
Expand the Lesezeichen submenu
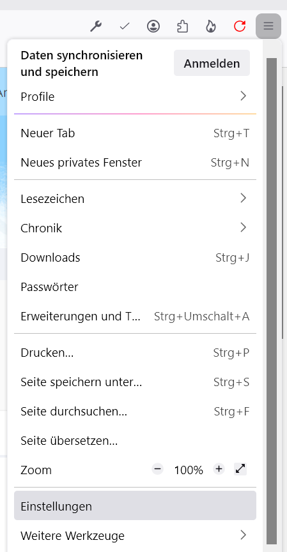[x=135, y=199]
